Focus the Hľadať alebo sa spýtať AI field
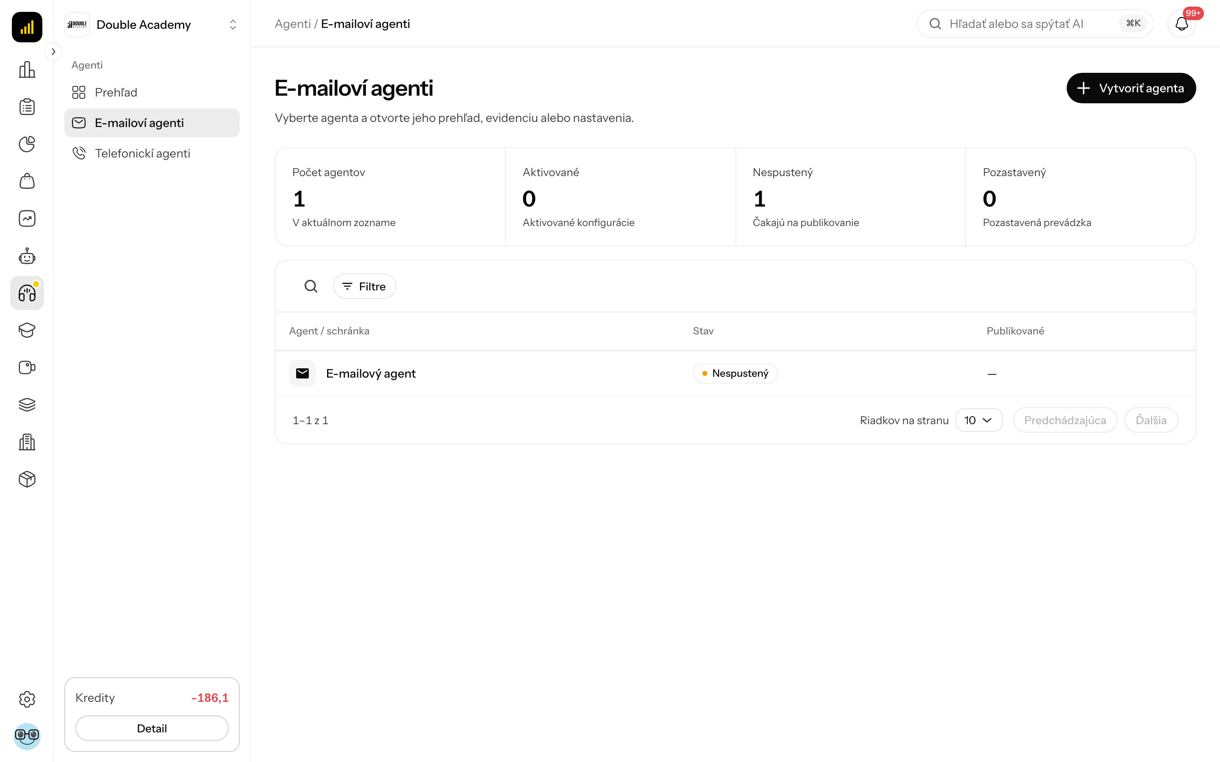The width and height of the screenshot is (1220, 762). [1034, 24]
